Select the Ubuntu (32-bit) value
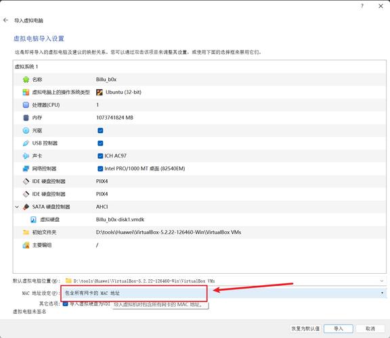This screenshot has width=390, height=338. tap(123, 92)
